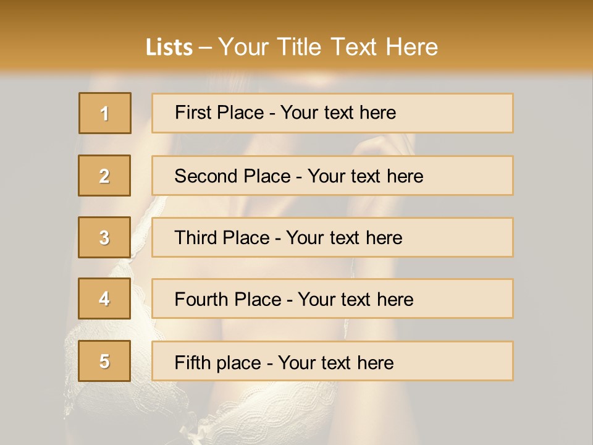Click the number 3 square
Screen dimensions: 593x445
[x=104, y=237]
